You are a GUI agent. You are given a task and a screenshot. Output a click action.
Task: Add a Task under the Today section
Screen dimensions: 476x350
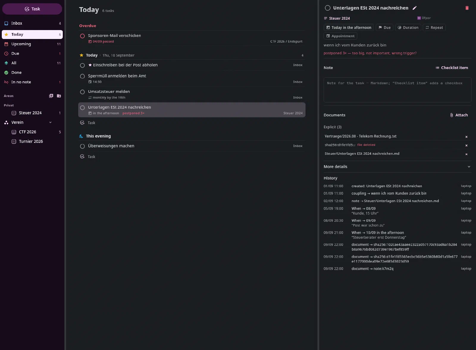(x=88, y=123)
